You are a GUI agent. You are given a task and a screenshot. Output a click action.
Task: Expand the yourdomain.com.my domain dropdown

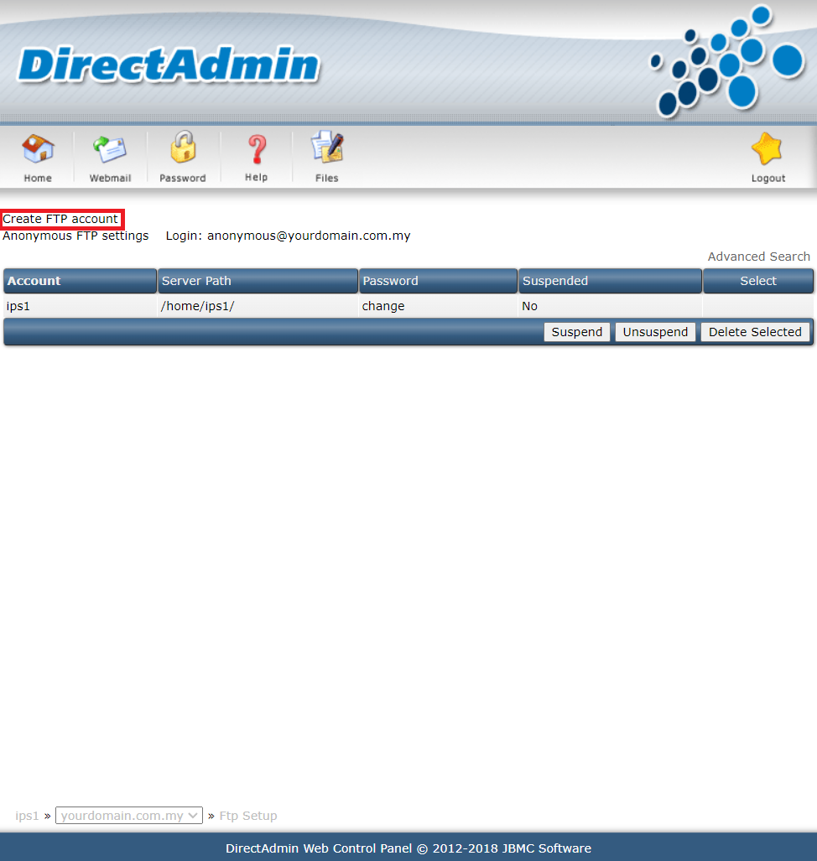pyautogui.click(x=129, y=815)
